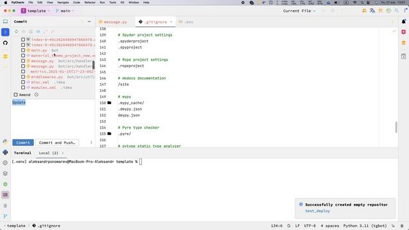Open the main branch dropdown
This screenshot has width=409, height=230.
click(x=65, y=11)
